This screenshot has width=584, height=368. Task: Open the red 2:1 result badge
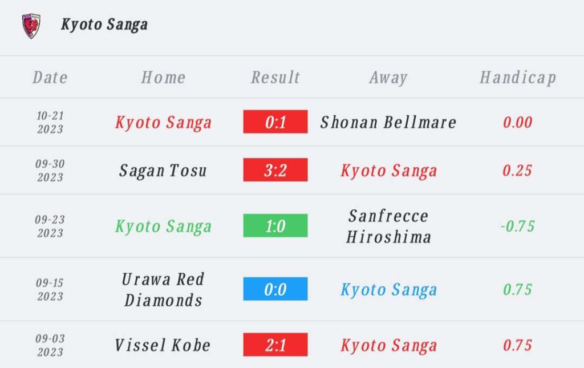click(x=275, y=345)
